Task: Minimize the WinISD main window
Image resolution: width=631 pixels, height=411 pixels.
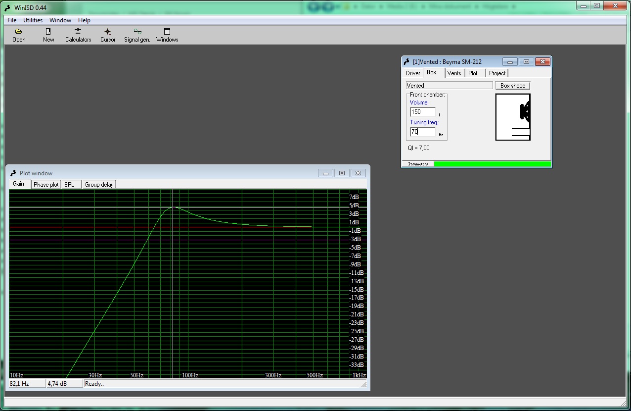Action: pyautogui.click(x=584, y=5)
